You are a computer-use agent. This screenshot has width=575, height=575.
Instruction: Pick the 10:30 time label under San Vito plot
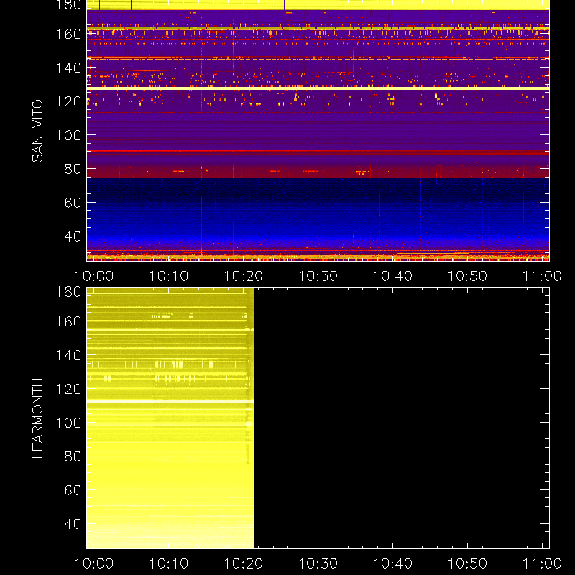(318, 276)
